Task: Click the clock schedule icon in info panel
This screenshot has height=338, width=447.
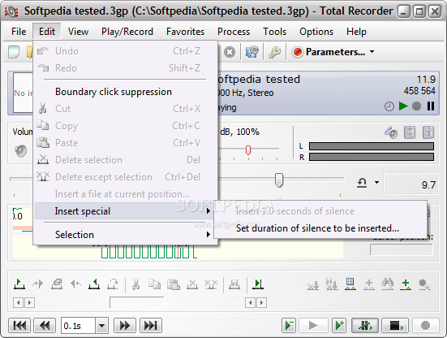Action: 389,106
